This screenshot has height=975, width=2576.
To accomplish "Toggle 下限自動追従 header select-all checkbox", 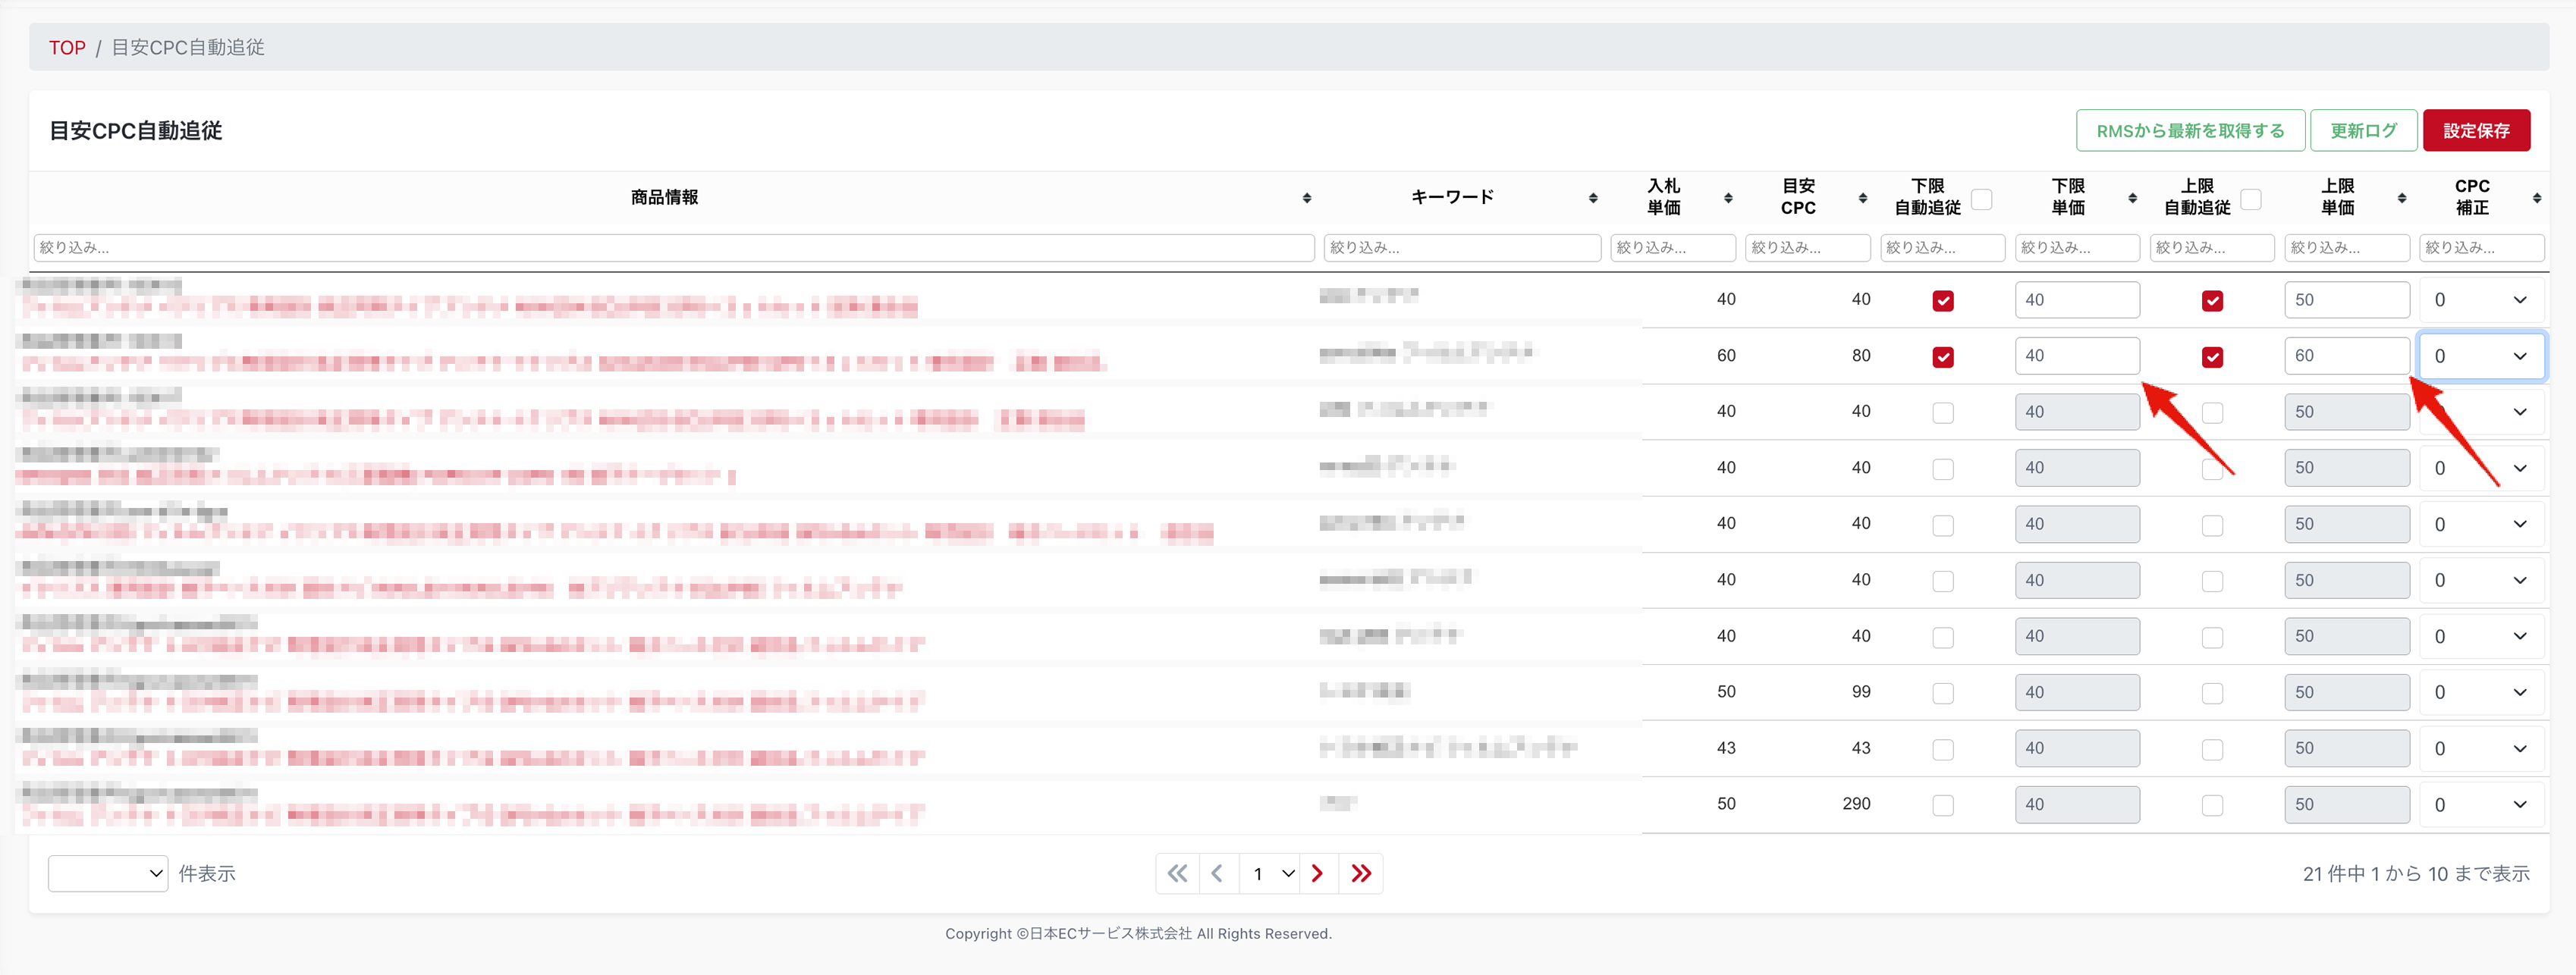I will 1981,198.
